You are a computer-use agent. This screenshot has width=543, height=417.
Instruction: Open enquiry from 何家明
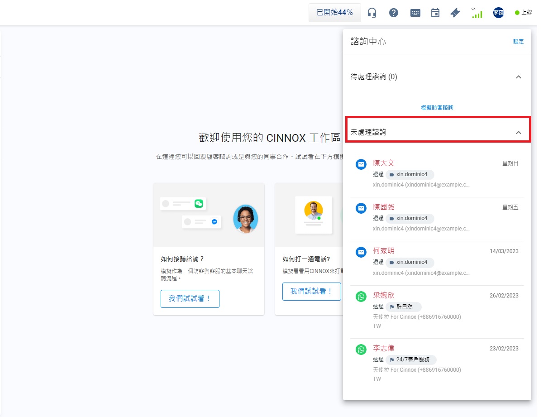coord(437,263)
